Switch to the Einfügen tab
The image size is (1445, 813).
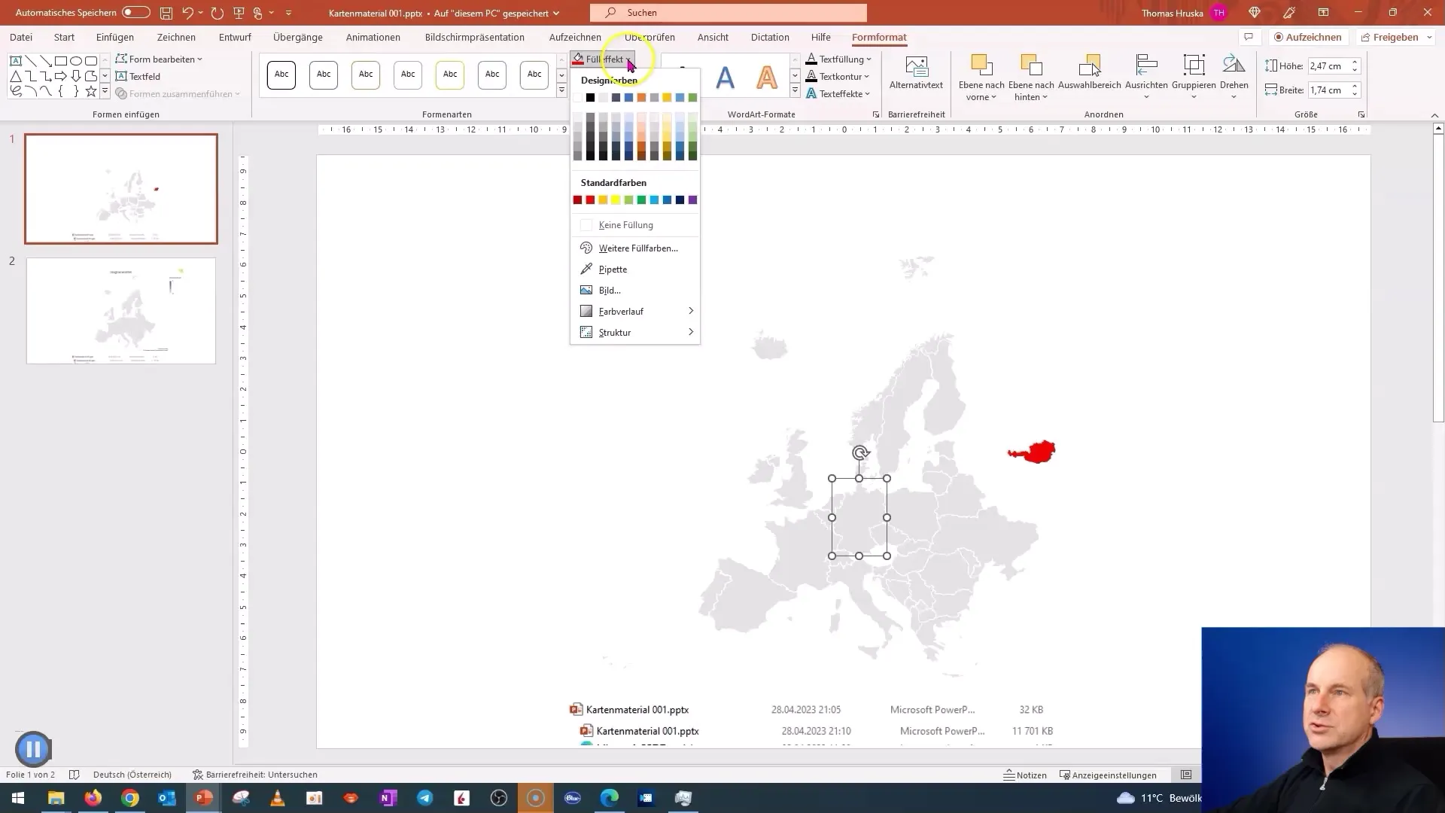115,37
